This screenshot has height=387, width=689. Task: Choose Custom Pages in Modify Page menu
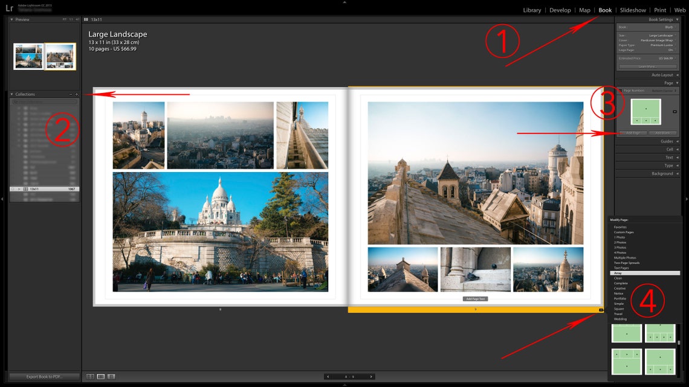pos(624,232)
